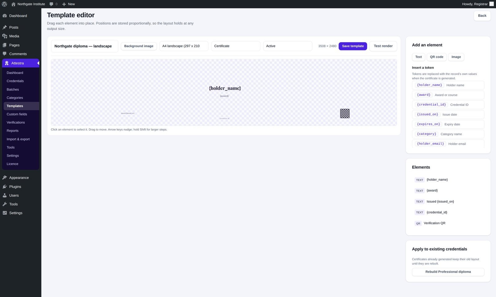The image size is (496, 297).
Task: Click the Tools wrench icon at the bottom of the sidebar
Action: (x=5, y=204)
